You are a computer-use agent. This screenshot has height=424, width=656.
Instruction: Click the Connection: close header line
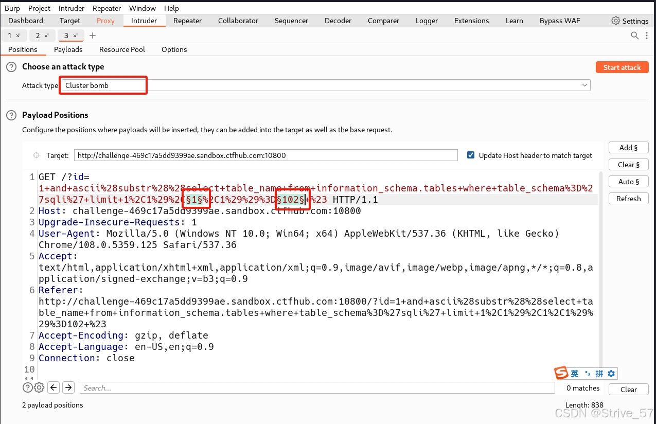tap(86, 358)
